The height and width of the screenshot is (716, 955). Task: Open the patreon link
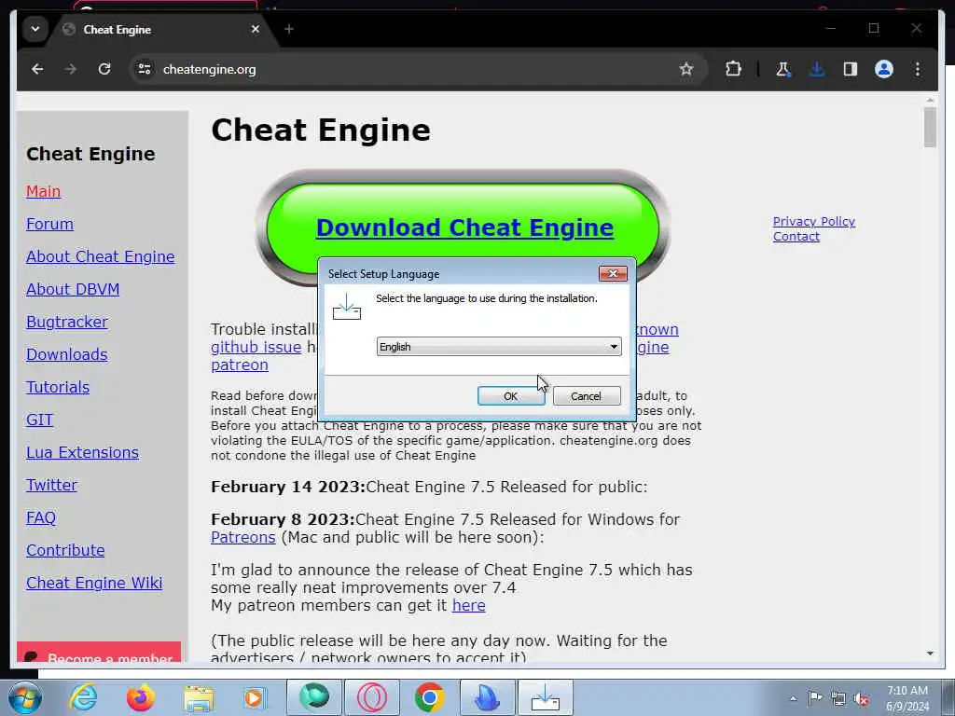coord(240,365)
